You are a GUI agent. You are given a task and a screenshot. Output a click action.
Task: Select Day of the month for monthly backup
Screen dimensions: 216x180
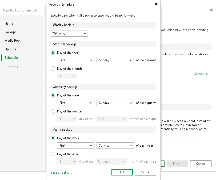tap(53, 69)
